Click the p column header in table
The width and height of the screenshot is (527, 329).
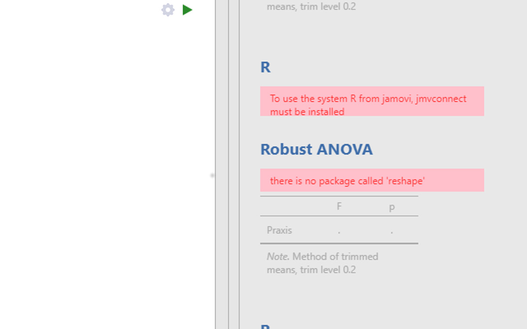coord(392,207)
